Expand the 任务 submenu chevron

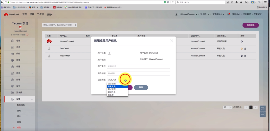[x=32, y=47]
